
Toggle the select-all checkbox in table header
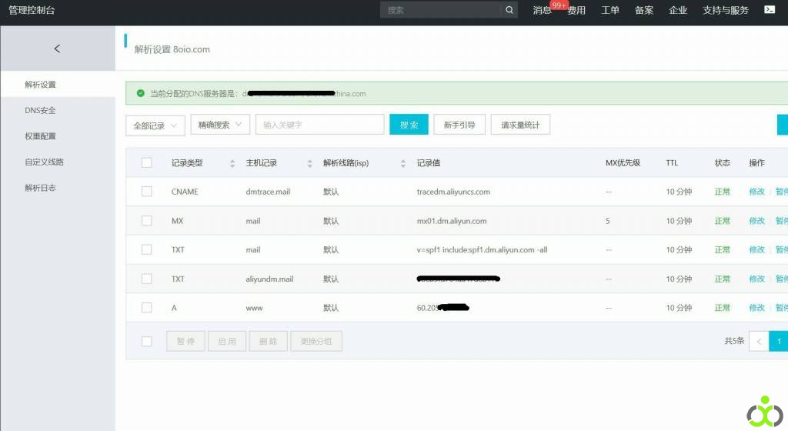(146, 162)
